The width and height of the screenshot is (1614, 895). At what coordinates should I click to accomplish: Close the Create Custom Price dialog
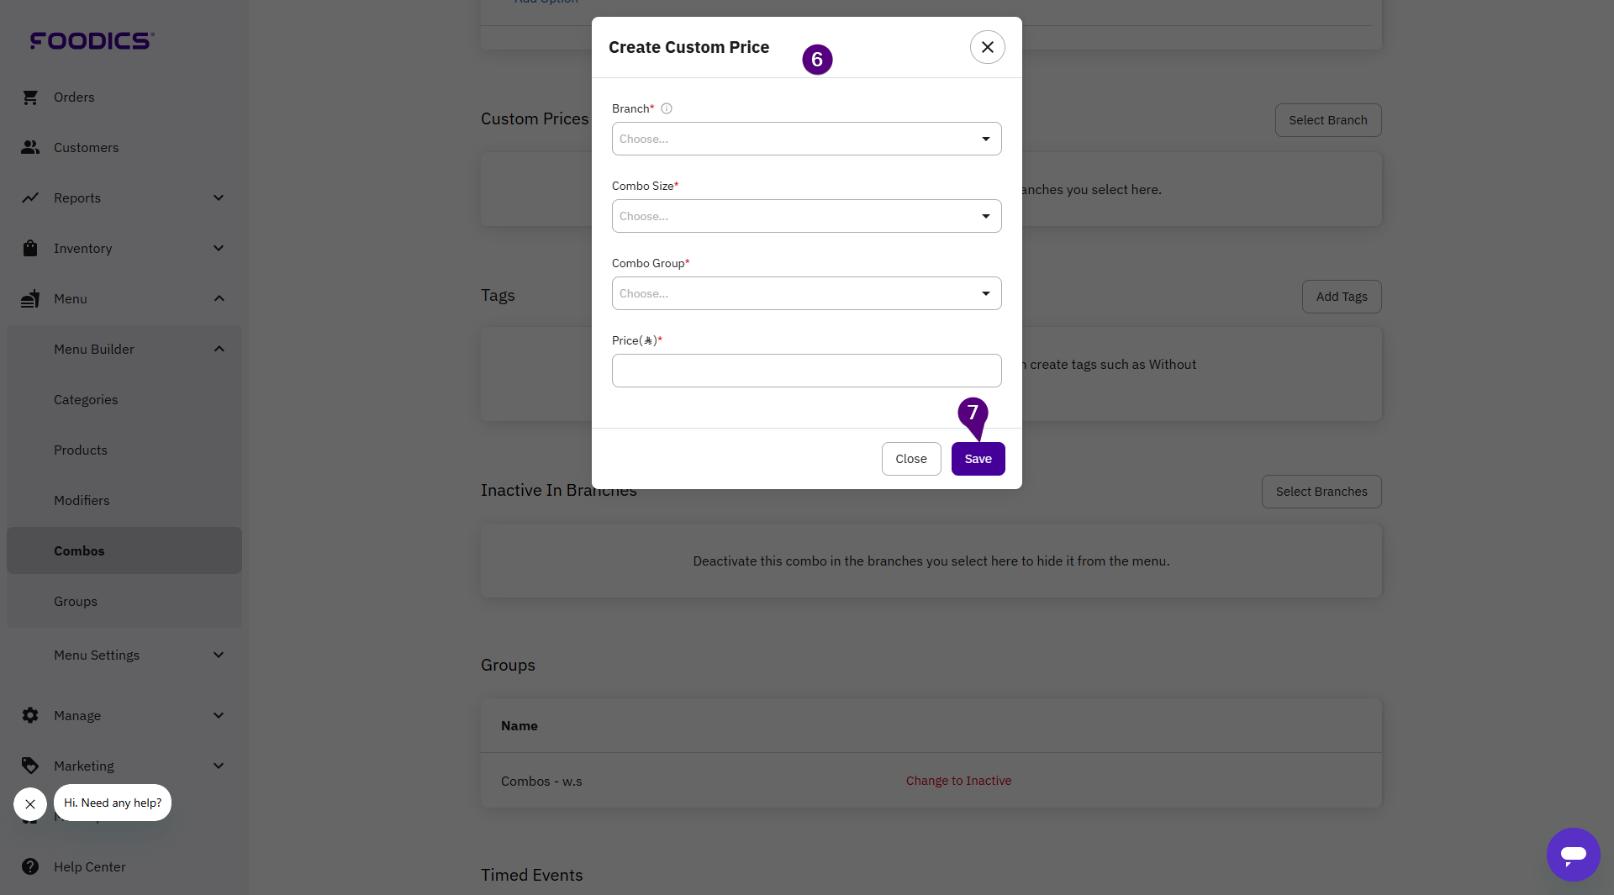point(987,47)
